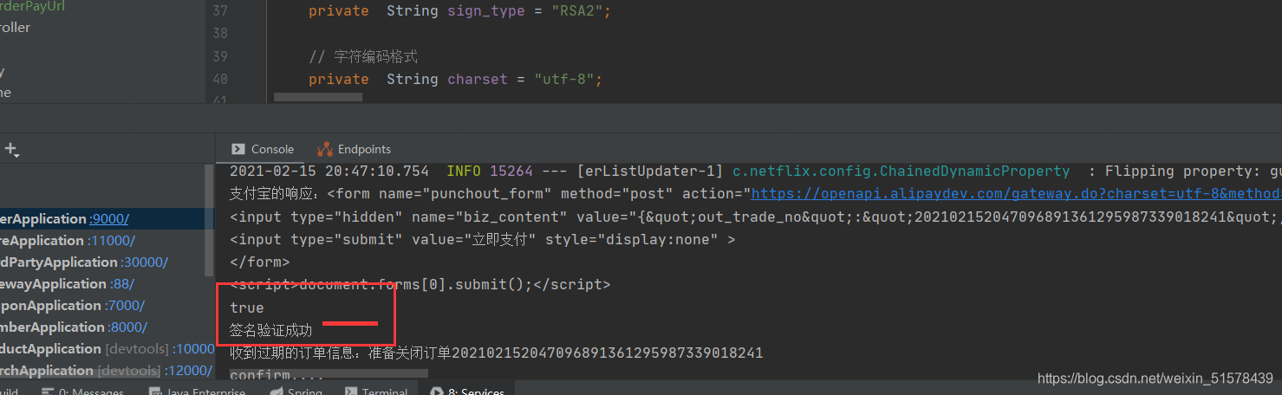Viewport: 1282px width, 395px height.
Task: Click the biz_content hidden input console line
Action: coord(756,217)
